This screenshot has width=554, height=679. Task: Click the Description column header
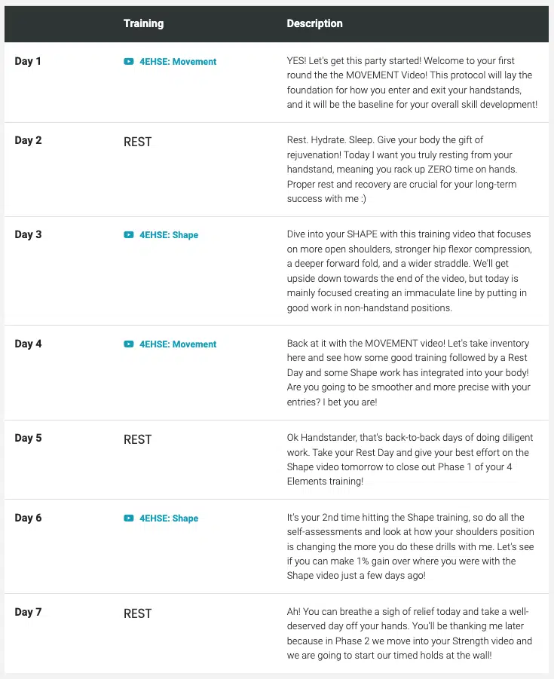pos(314,23)
